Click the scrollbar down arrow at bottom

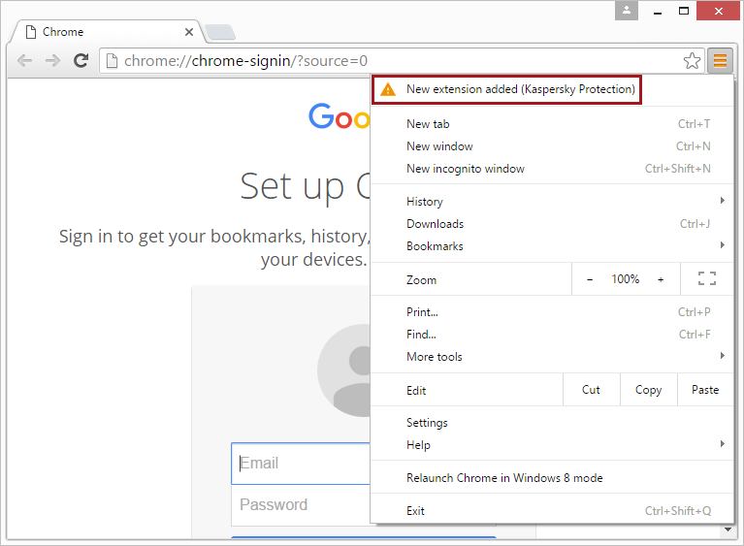pyautogui.click(x=728, y=530)
